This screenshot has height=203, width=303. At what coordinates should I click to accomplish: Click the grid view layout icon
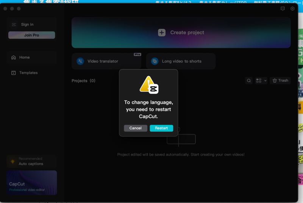point(259,81)
